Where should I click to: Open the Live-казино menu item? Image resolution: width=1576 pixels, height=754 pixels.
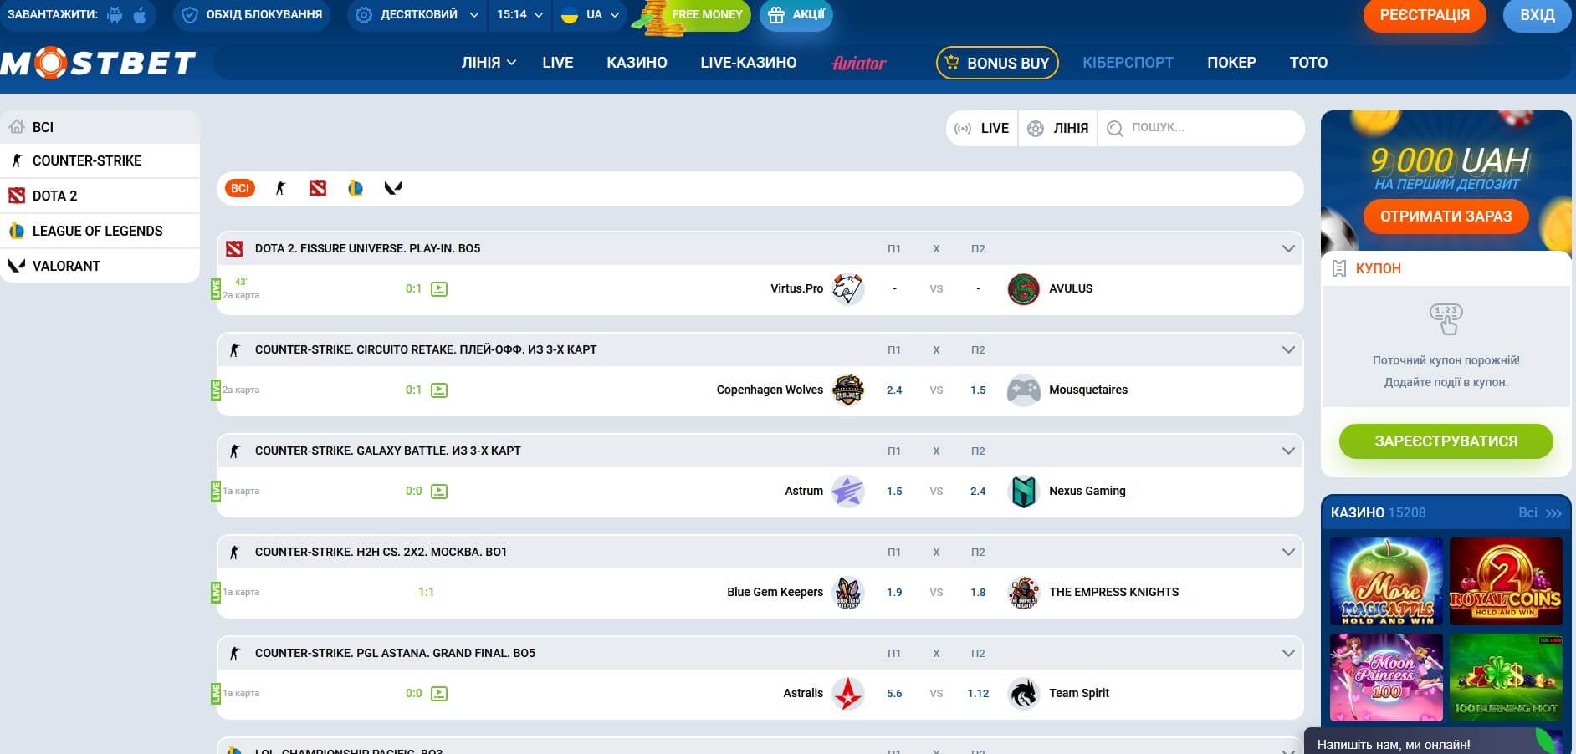pos(749,63)
